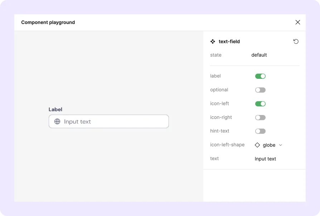Image resolution: width=320 pixels, height=216 pixels.
Task: Turn on the hint-text toggle
Action: coord(260,131)
